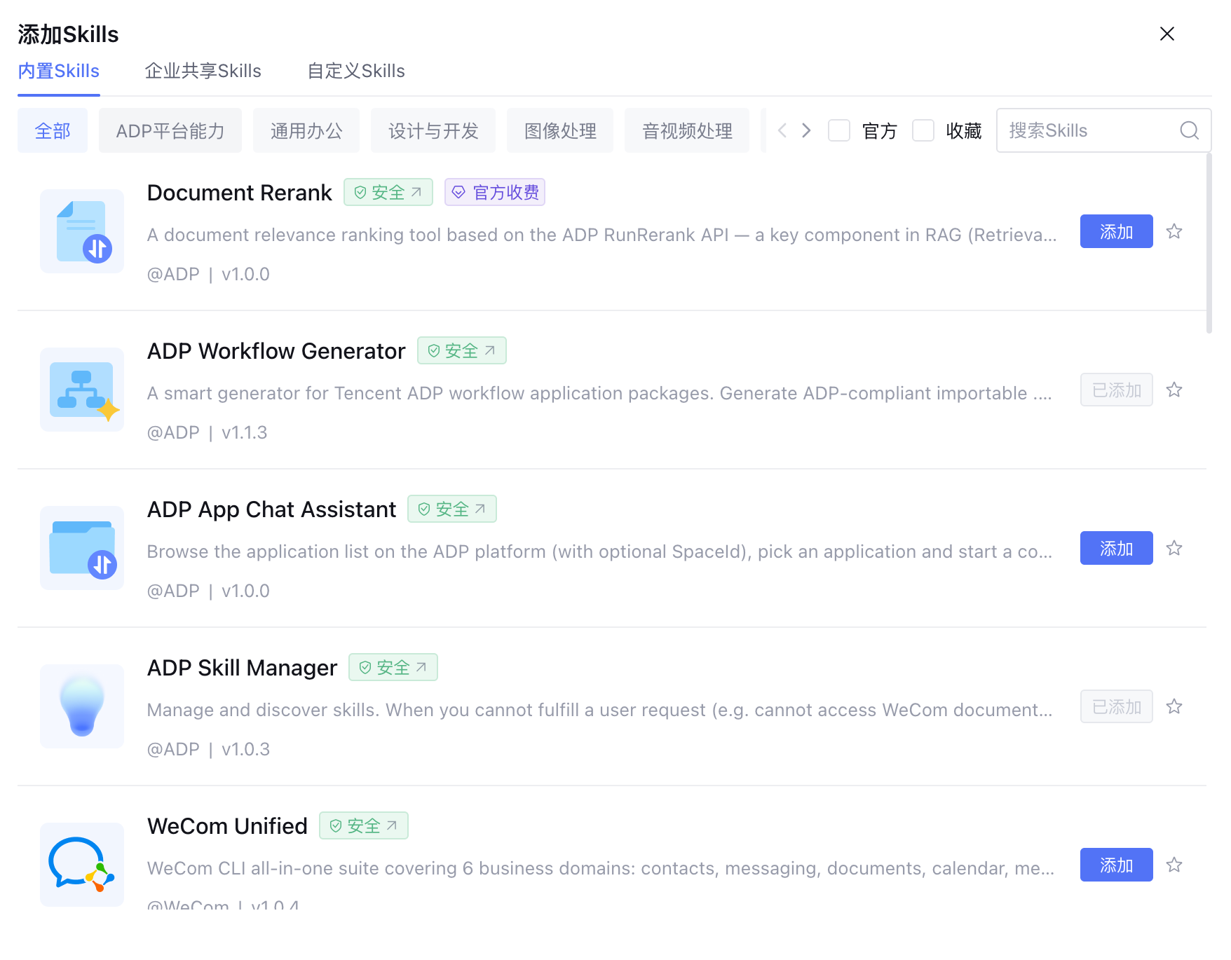This screenshot has height=960, width=1231.
Task: Select the ADP App Chat Assistant title
Action: coord(271,509)
